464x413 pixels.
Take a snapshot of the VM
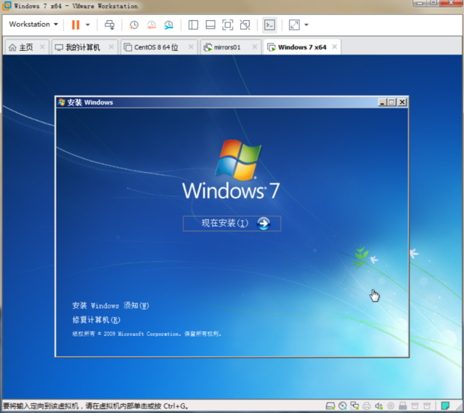134,25
